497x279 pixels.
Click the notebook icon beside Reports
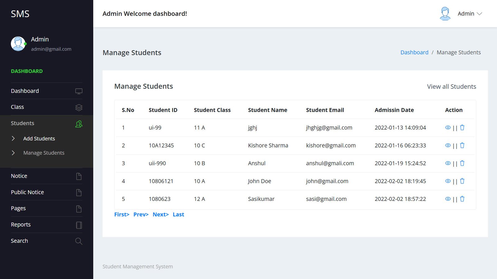[x=79, y=225]
